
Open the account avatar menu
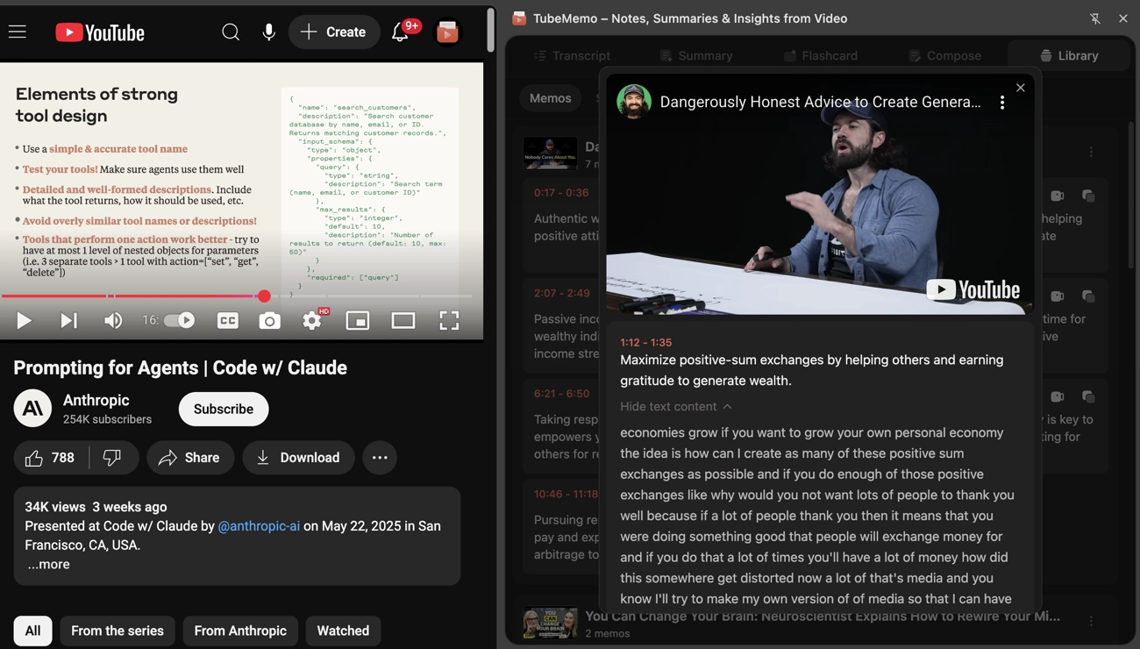click(447, 32)
